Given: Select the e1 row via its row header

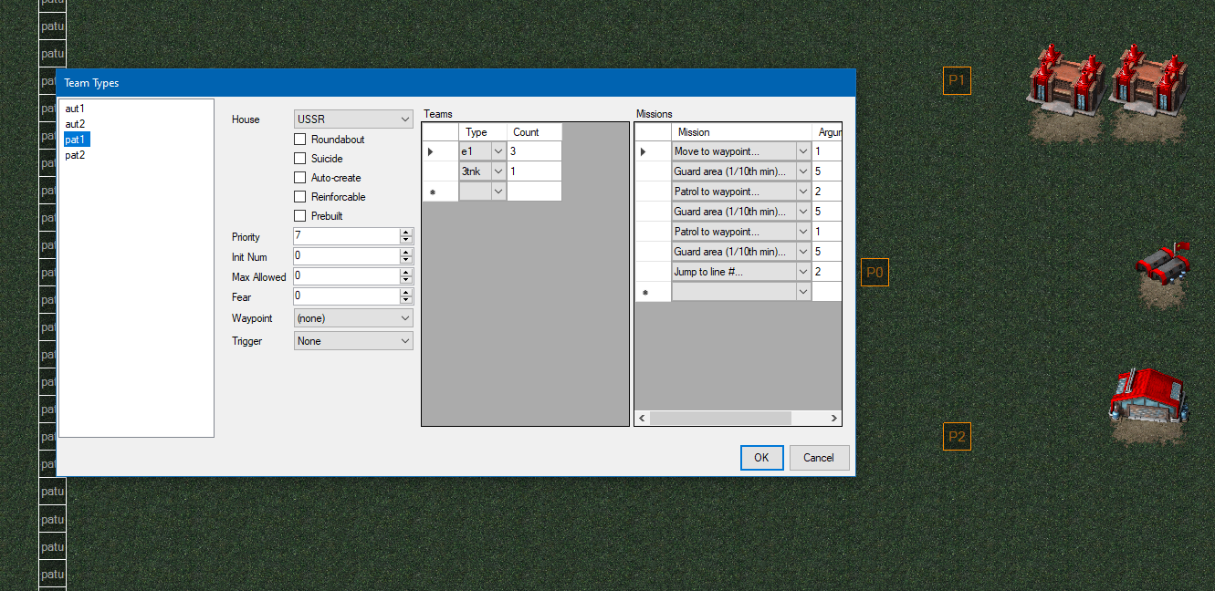Looking at the screenshot, I should [x=440, y=151].
